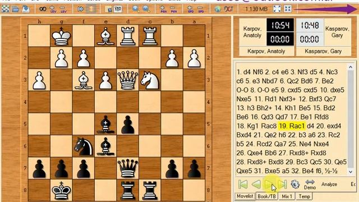Jump to the first move of the game
359x202 pixels.
[243, 184]
